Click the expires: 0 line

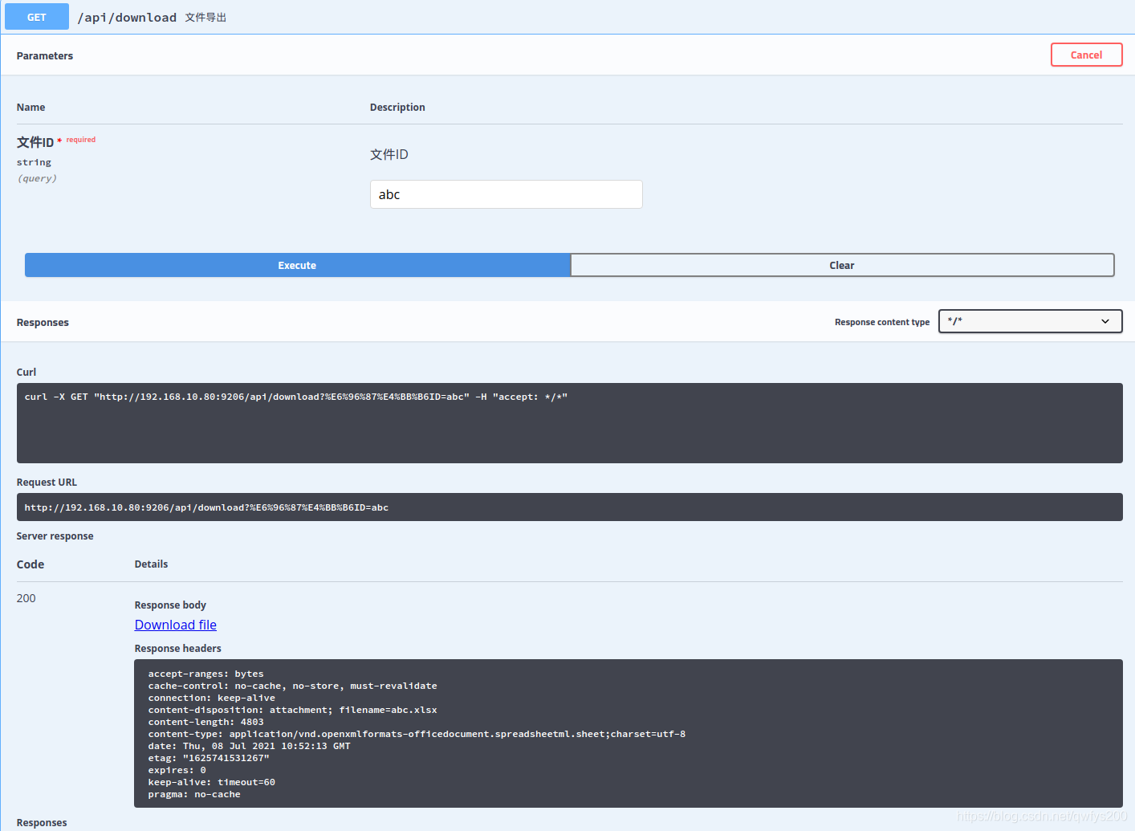(177, 770)
